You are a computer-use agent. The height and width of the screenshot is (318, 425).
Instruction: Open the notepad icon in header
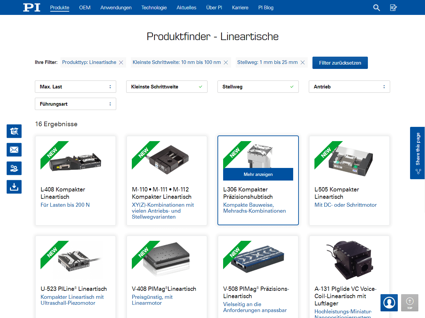[x=393, y=8]
